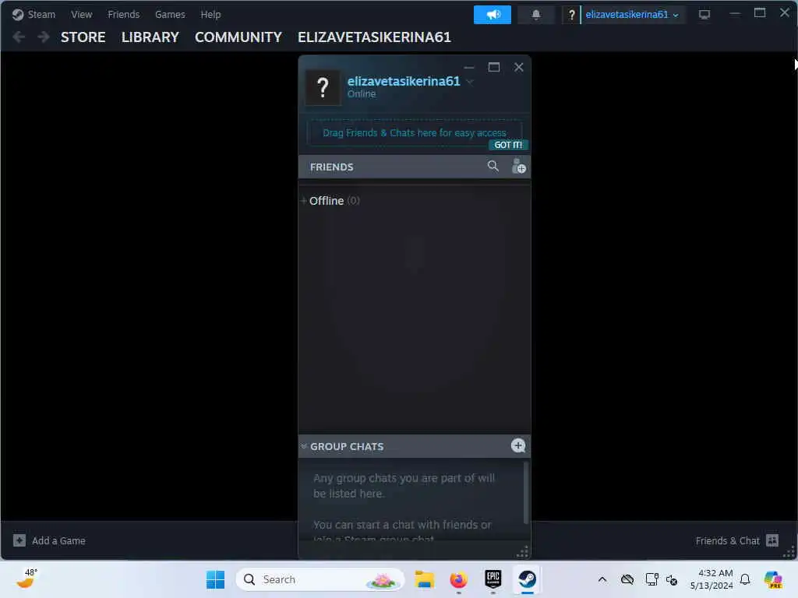Click the Steam taskbar icon
This screenshot has height=598, width=798.
(x=528, y=579)
